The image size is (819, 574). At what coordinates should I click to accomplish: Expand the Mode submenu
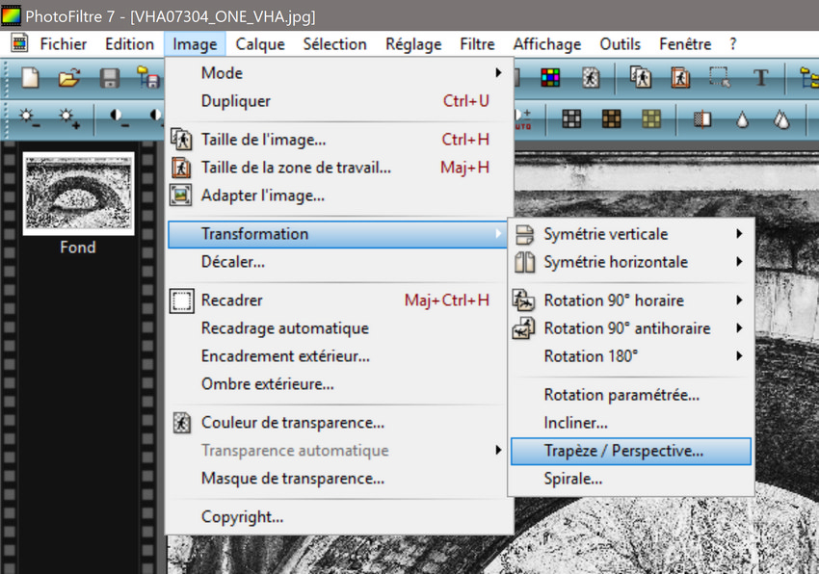click(338, 73)
